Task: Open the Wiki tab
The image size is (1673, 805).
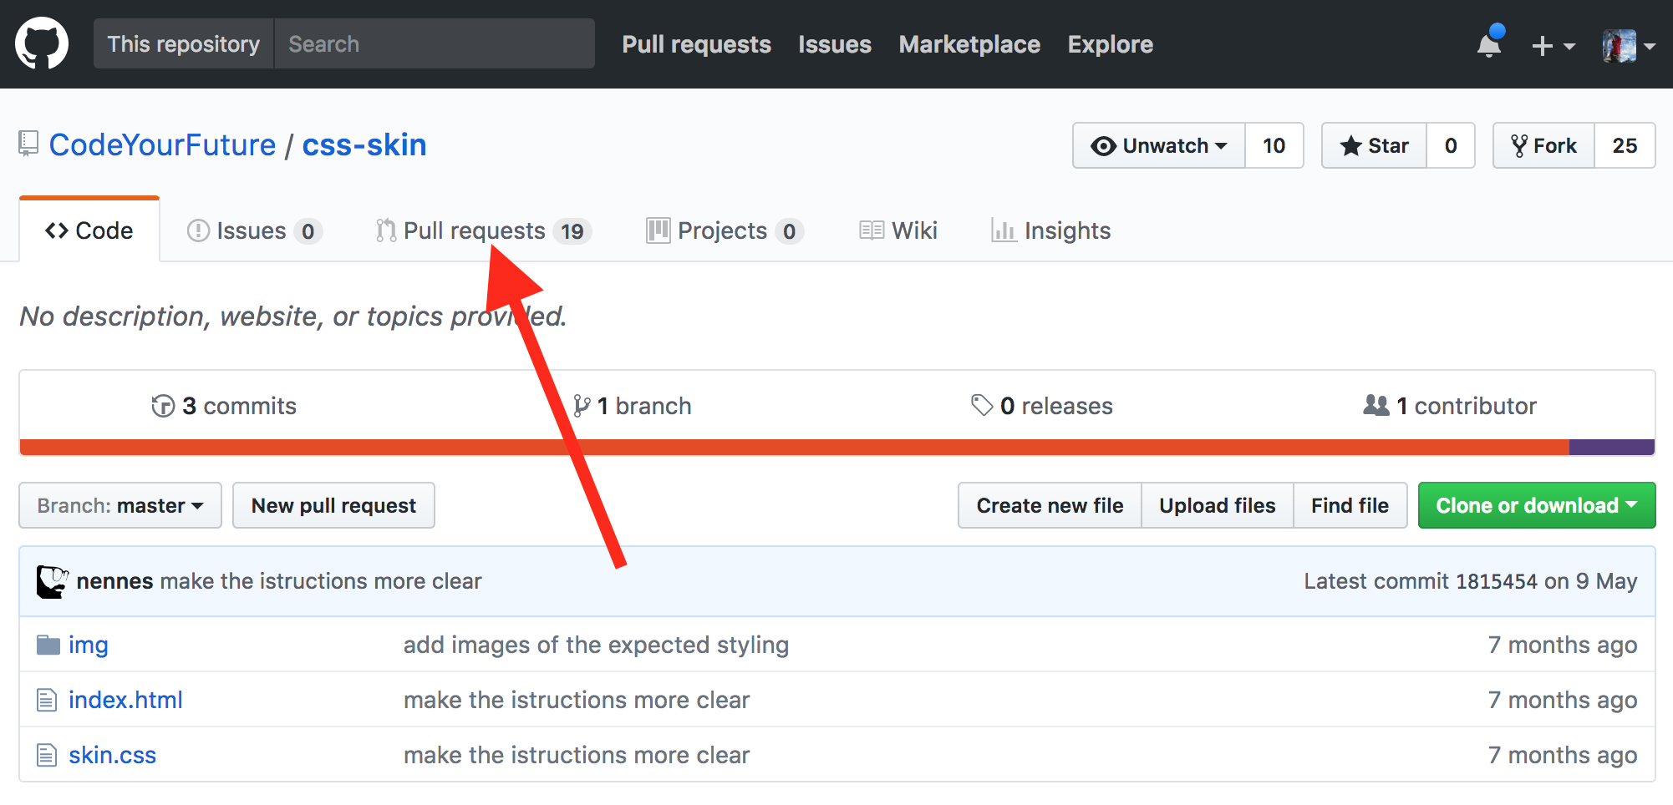Action: coord(898,230)
